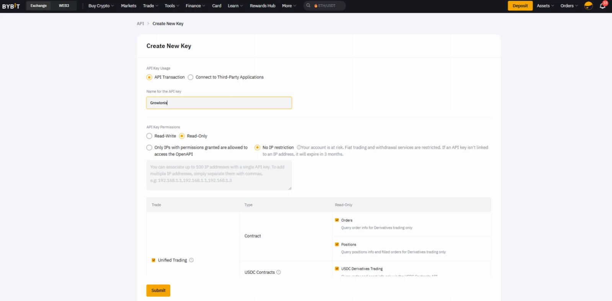Click the Trade column header
The image size is (612, 301).
point(156,205)
